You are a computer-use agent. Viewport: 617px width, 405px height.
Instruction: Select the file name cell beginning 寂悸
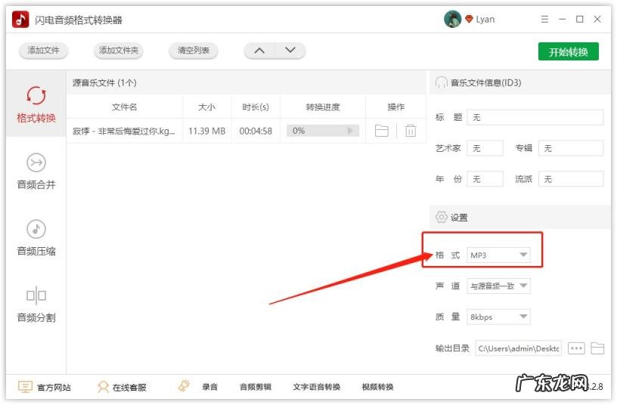(x=124, y=131)
